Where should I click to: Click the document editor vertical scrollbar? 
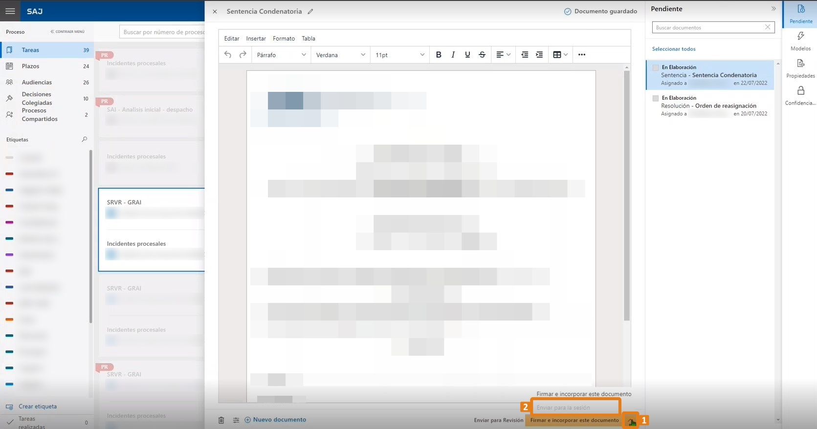click(x=627, y=195)
